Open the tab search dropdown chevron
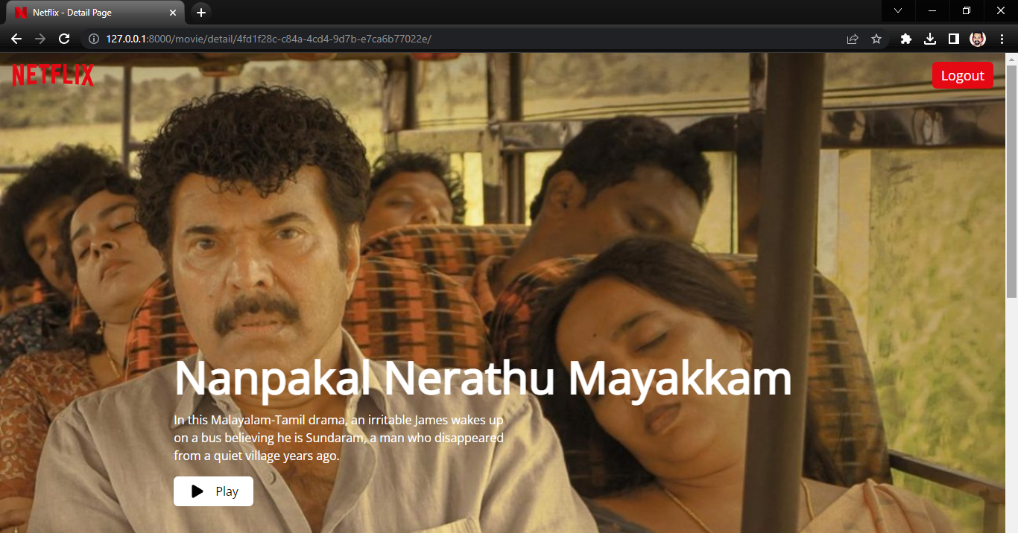 click(898, 10)
